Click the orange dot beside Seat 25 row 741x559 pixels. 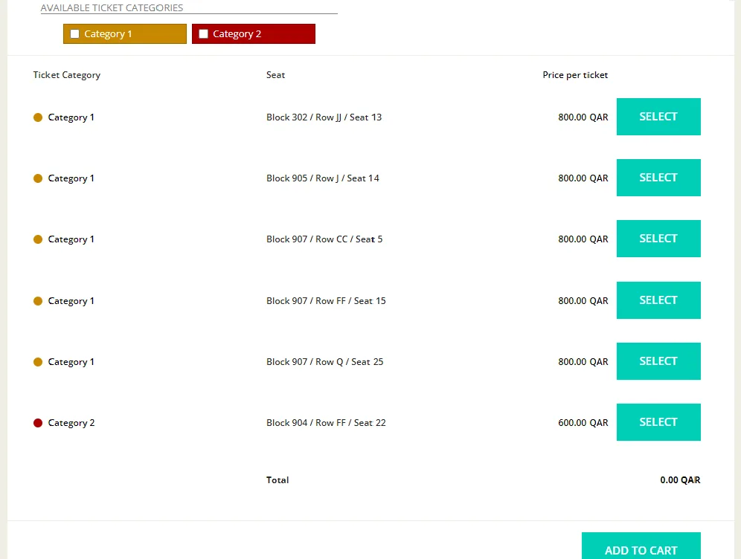click(x=38, y=362)
